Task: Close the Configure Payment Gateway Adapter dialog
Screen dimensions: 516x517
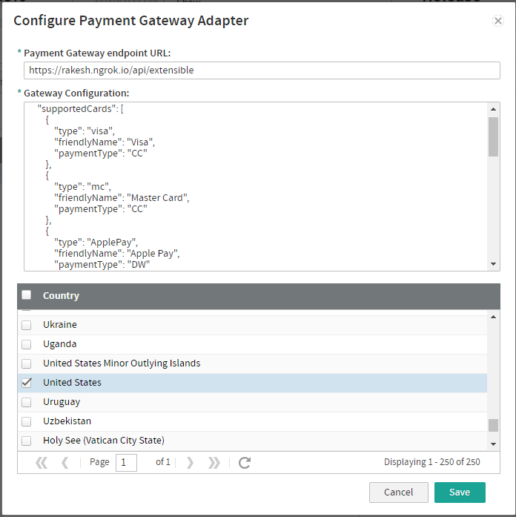Action: [498, 21]
